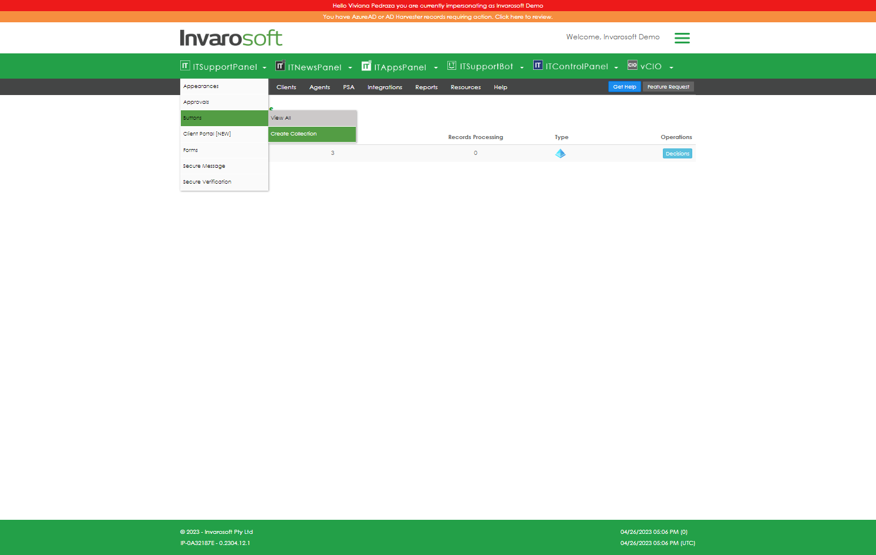Click the blue pyramid Type icon
This screenshot has width=876, height=555.
[560, 154]
